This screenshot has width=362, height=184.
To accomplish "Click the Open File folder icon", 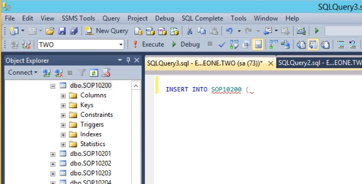I will coord(50,31).
